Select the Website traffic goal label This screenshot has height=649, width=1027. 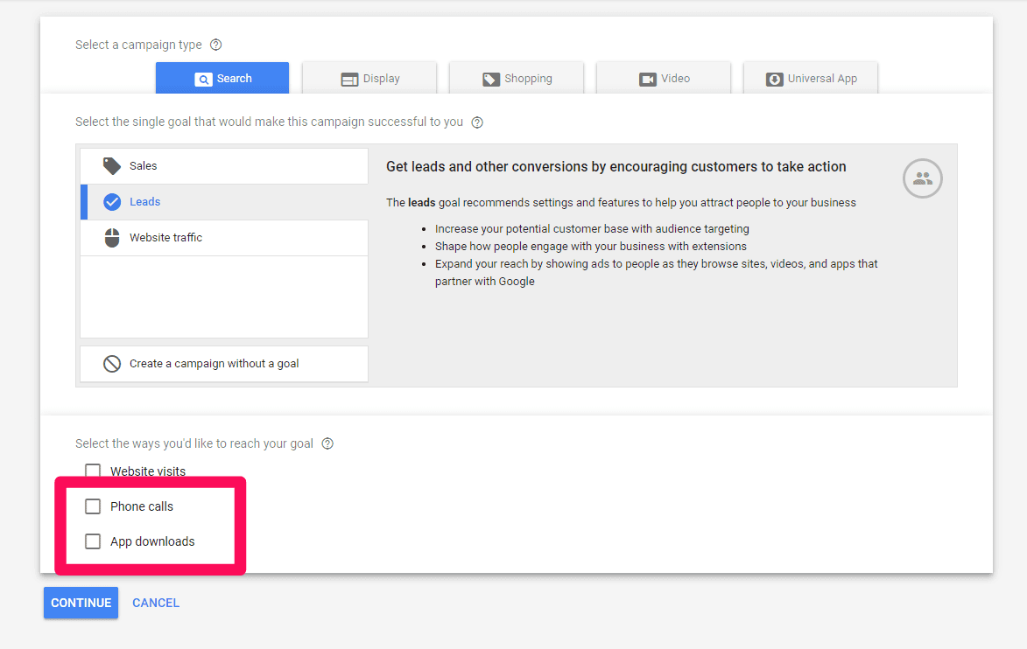[x=165, y=238]
